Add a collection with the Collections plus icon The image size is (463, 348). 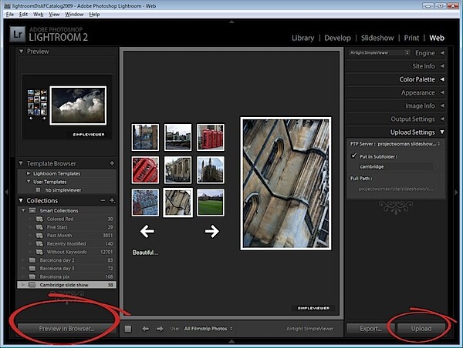pos(112,200)
